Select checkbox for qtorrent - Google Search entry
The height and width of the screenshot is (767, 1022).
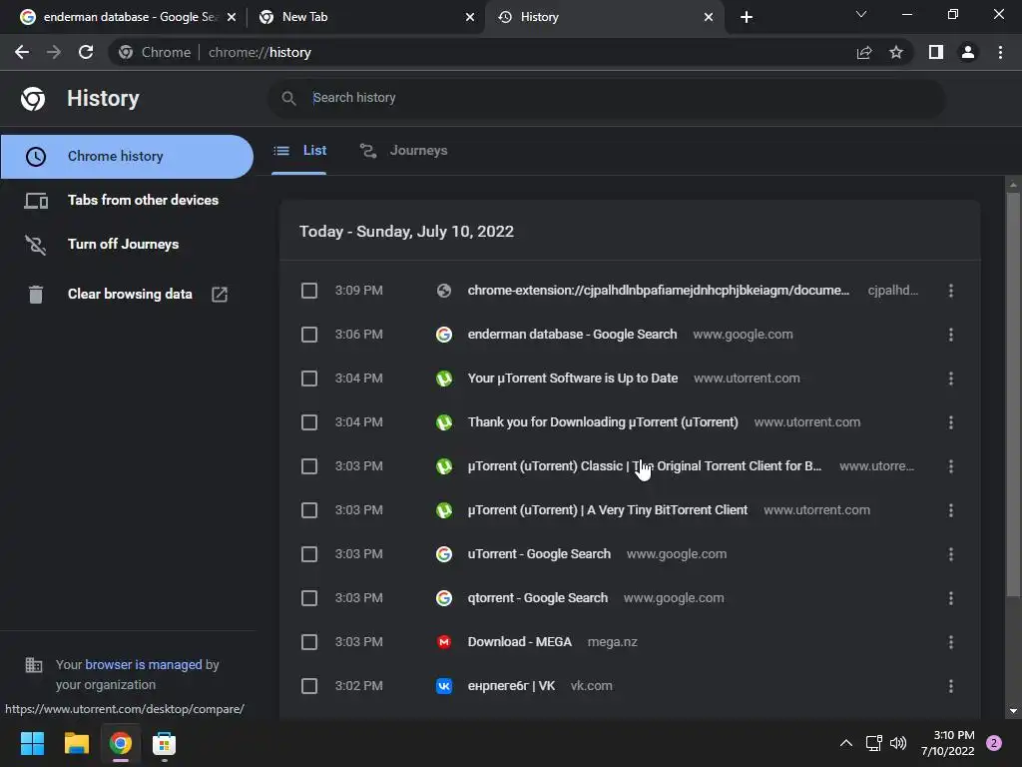tap(309, 598)
